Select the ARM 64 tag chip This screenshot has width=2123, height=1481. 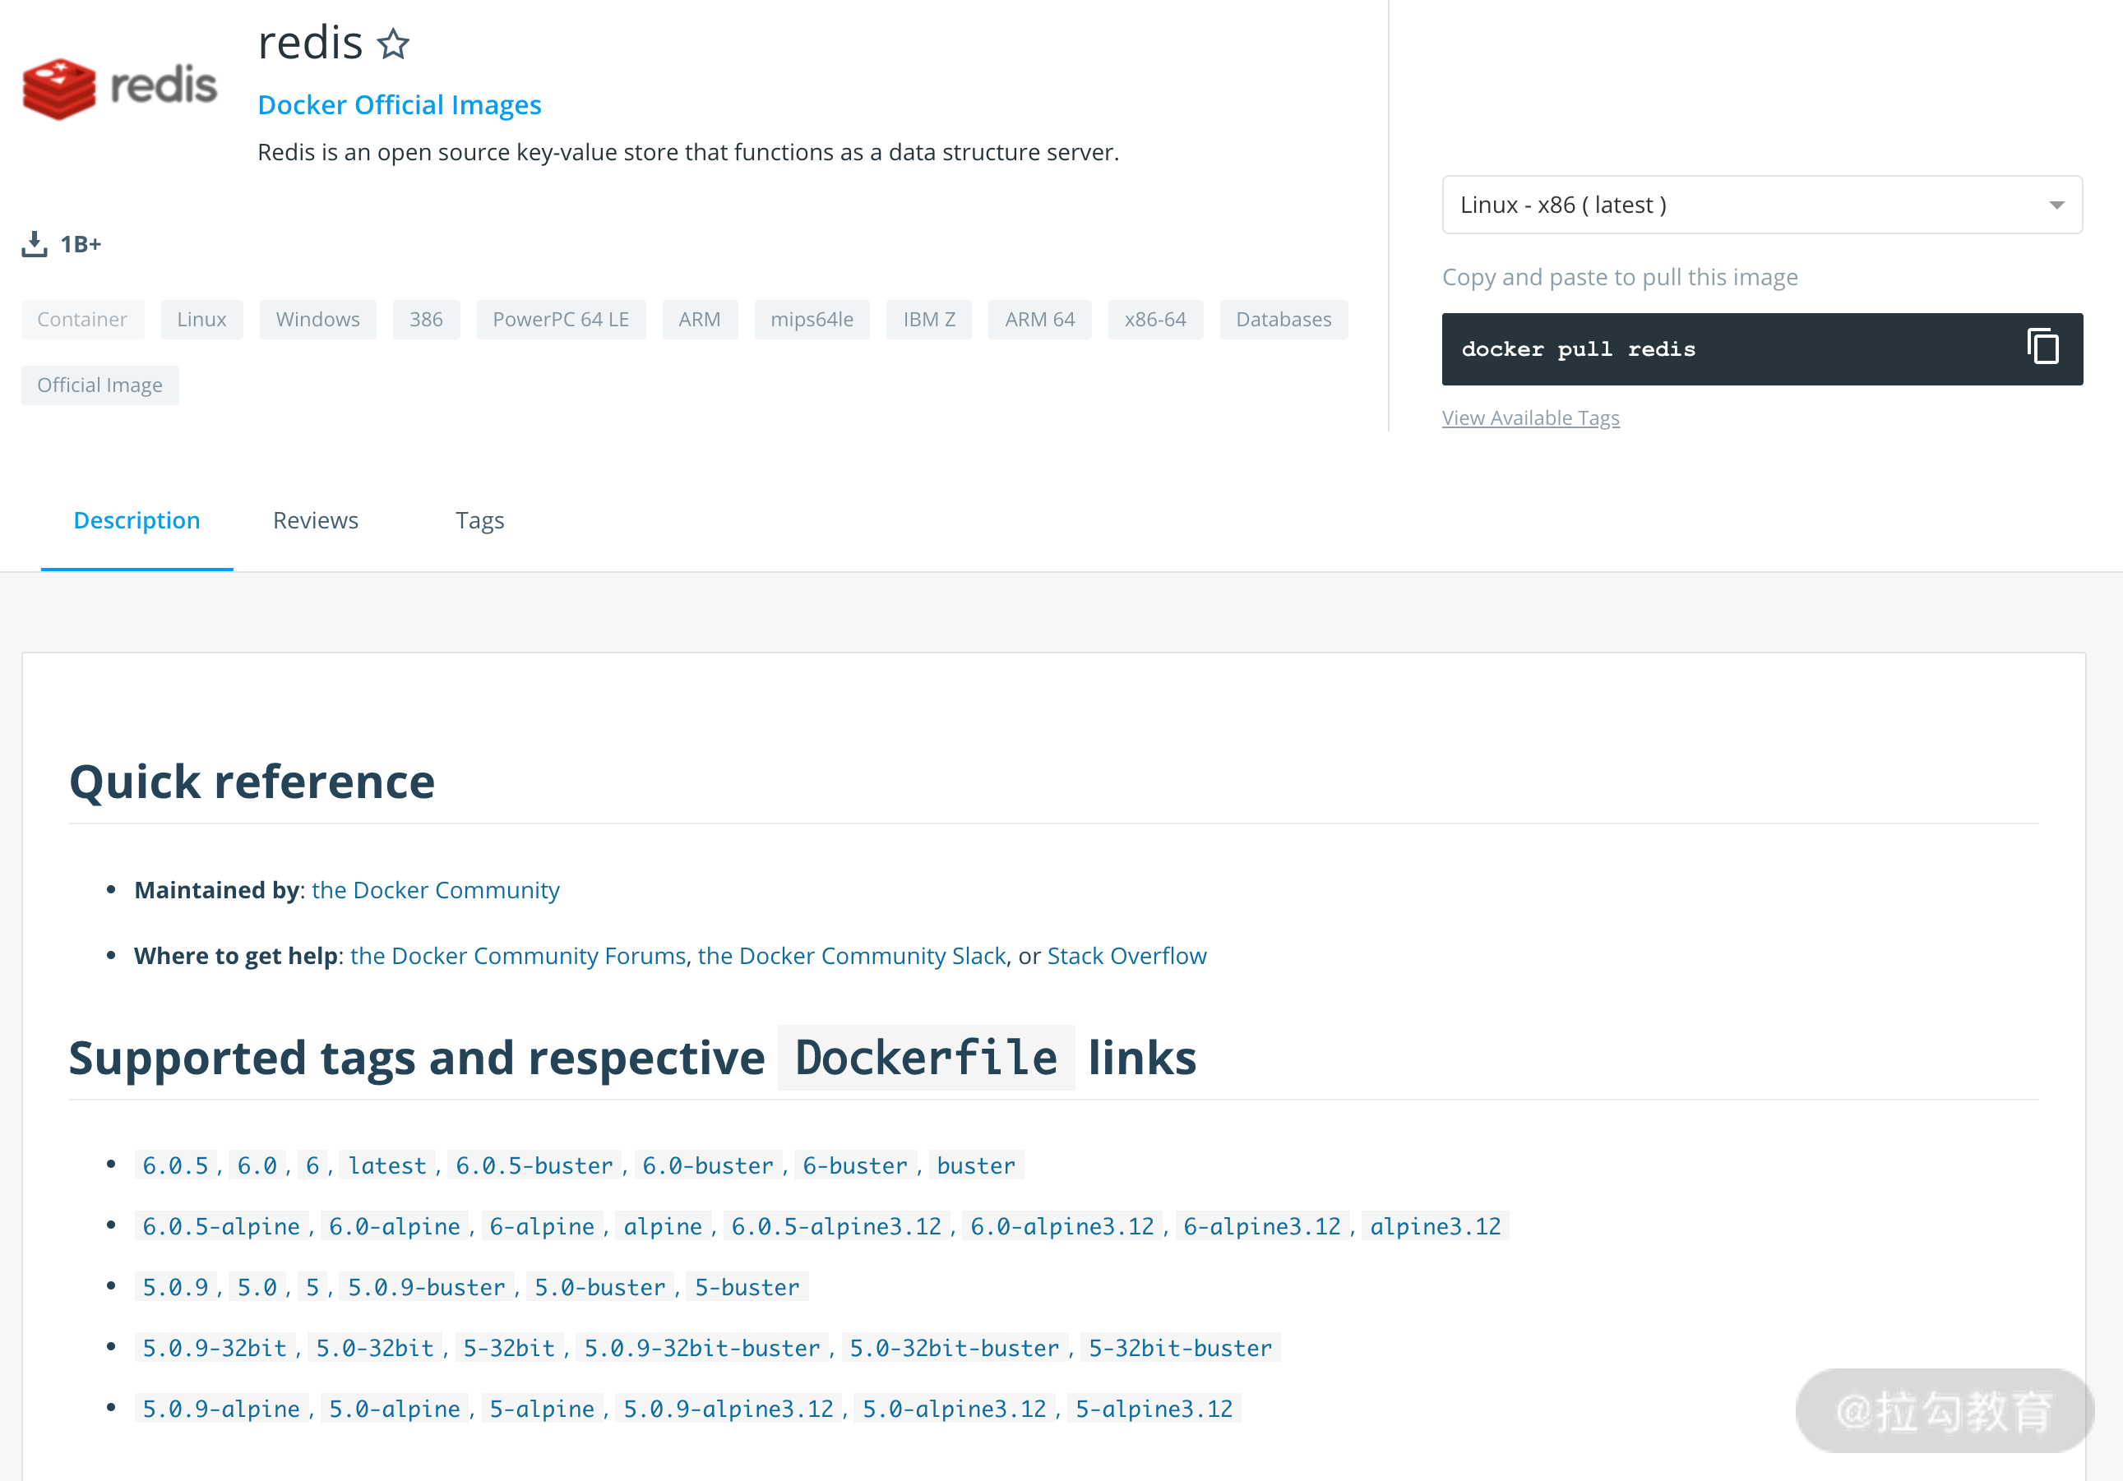point(1039,319)
